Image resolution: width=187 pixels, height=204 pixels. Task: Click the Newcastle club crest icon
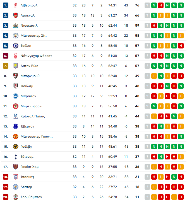15,25
